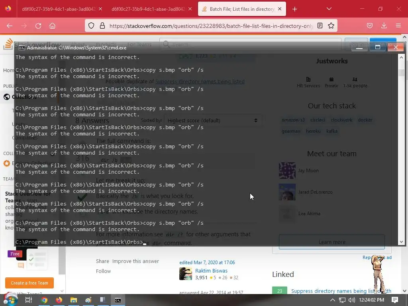408x306 pixels.
Task: Click the cmd.exe taskbar icon
Action: (x=118, y=300)
